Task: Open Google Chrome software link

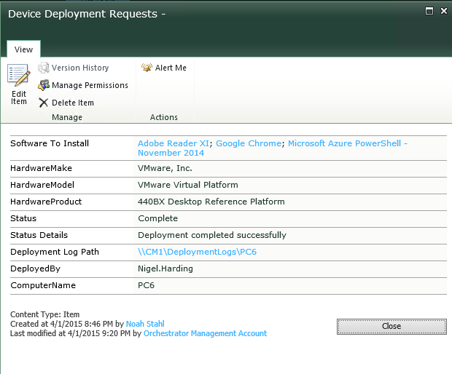Action: 249,143
